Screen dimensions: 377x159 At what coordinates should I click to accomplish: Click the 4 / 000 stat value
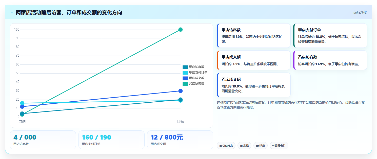click(x=25, y=138)
